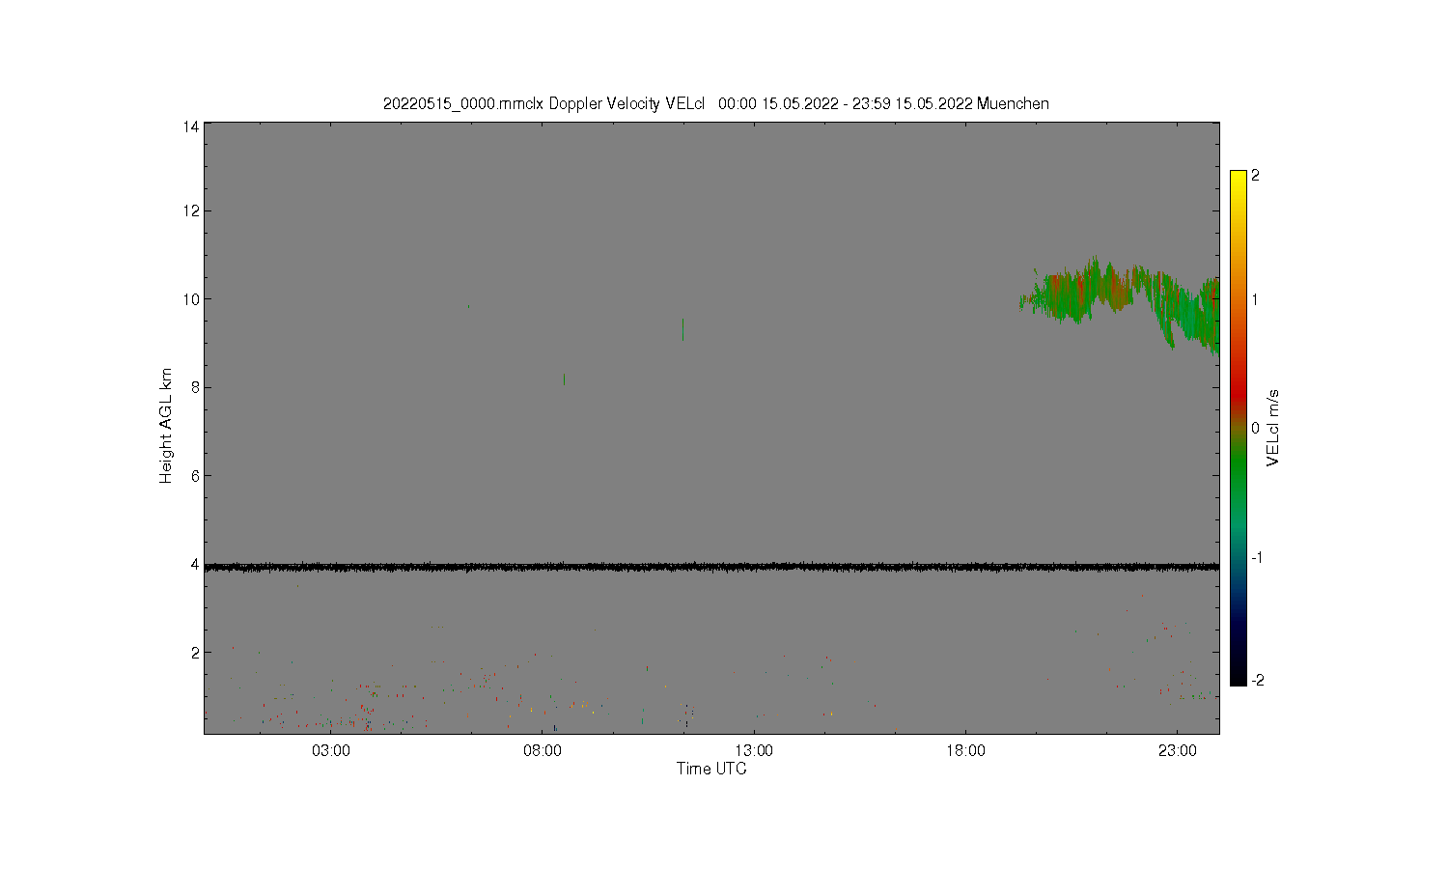This screenshot has width=1448, height=869.
Task: Click the colorbar value 1 label
Action: (1255, 299)
